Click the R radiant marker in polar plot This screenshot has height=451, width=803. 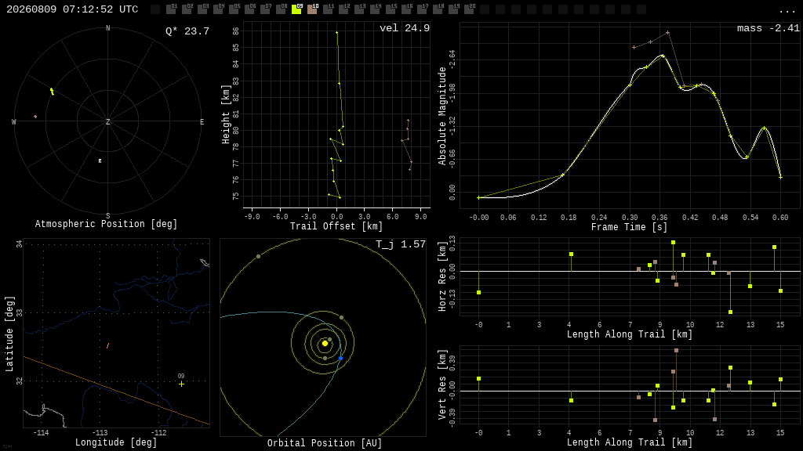coord(100,161)
